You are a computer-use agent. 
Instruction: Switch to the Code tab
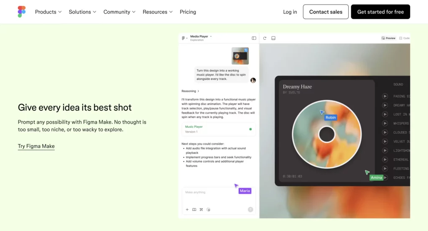pyautogui.click(x=404, y=38)
